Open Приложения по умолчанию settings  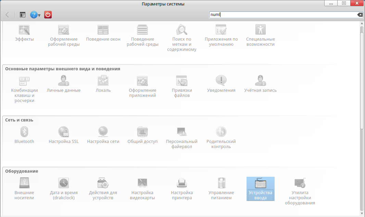pyautogui.click(x=221, y=36)
